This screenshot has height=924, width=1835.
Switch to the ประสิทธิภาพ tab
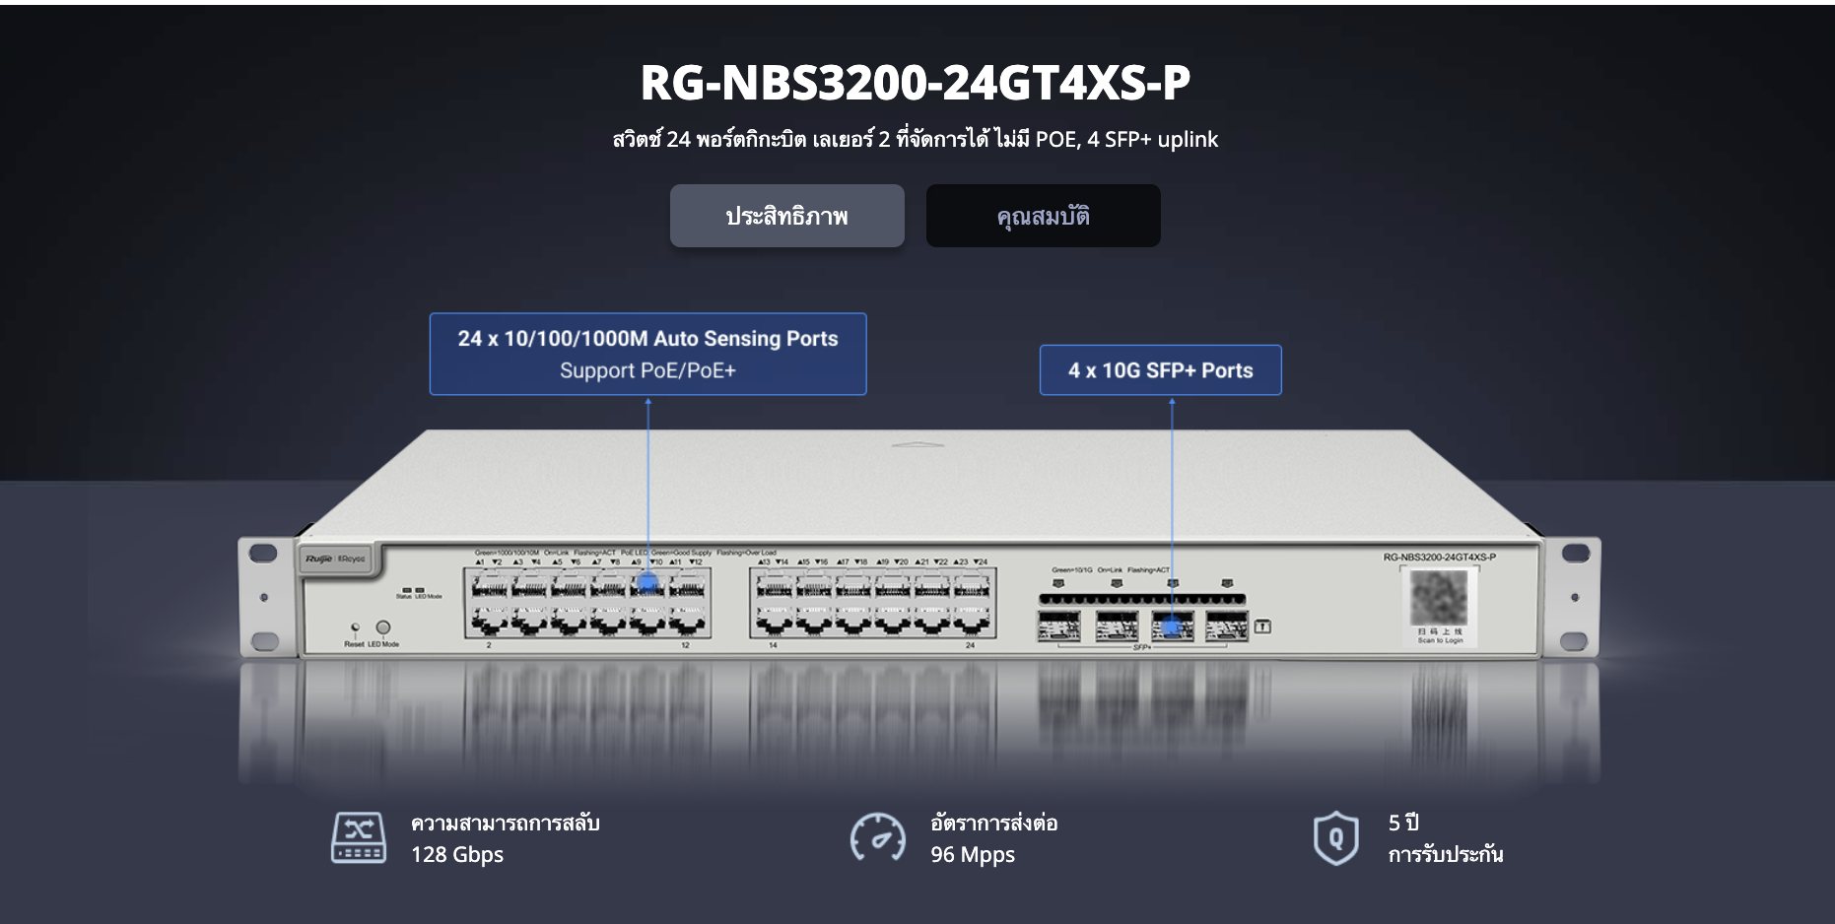coord(786,216)
